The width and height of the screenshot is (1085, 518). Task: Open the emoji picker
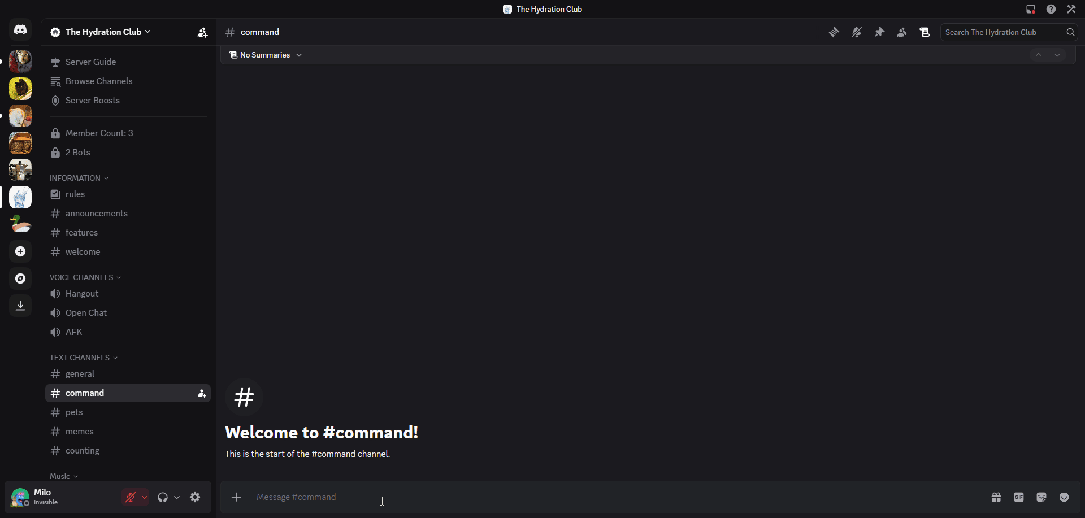pos(1064,497)
